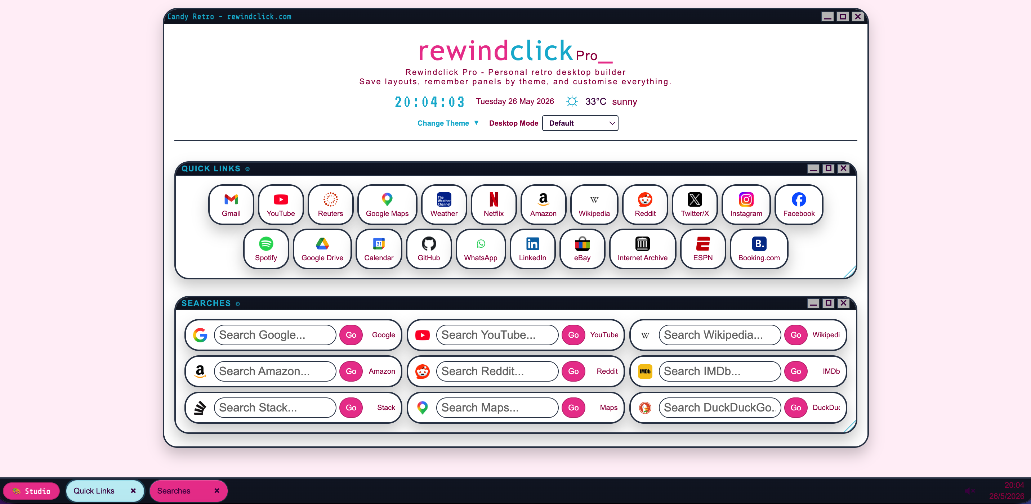
Task: Click the IMDb logo icon in searches
Action: 645,372
